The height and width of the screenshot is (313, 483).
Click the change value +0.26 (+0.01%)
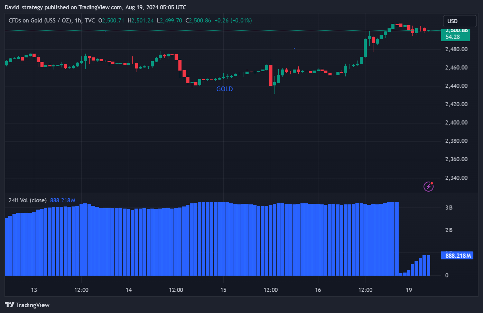tap(233, 20)
